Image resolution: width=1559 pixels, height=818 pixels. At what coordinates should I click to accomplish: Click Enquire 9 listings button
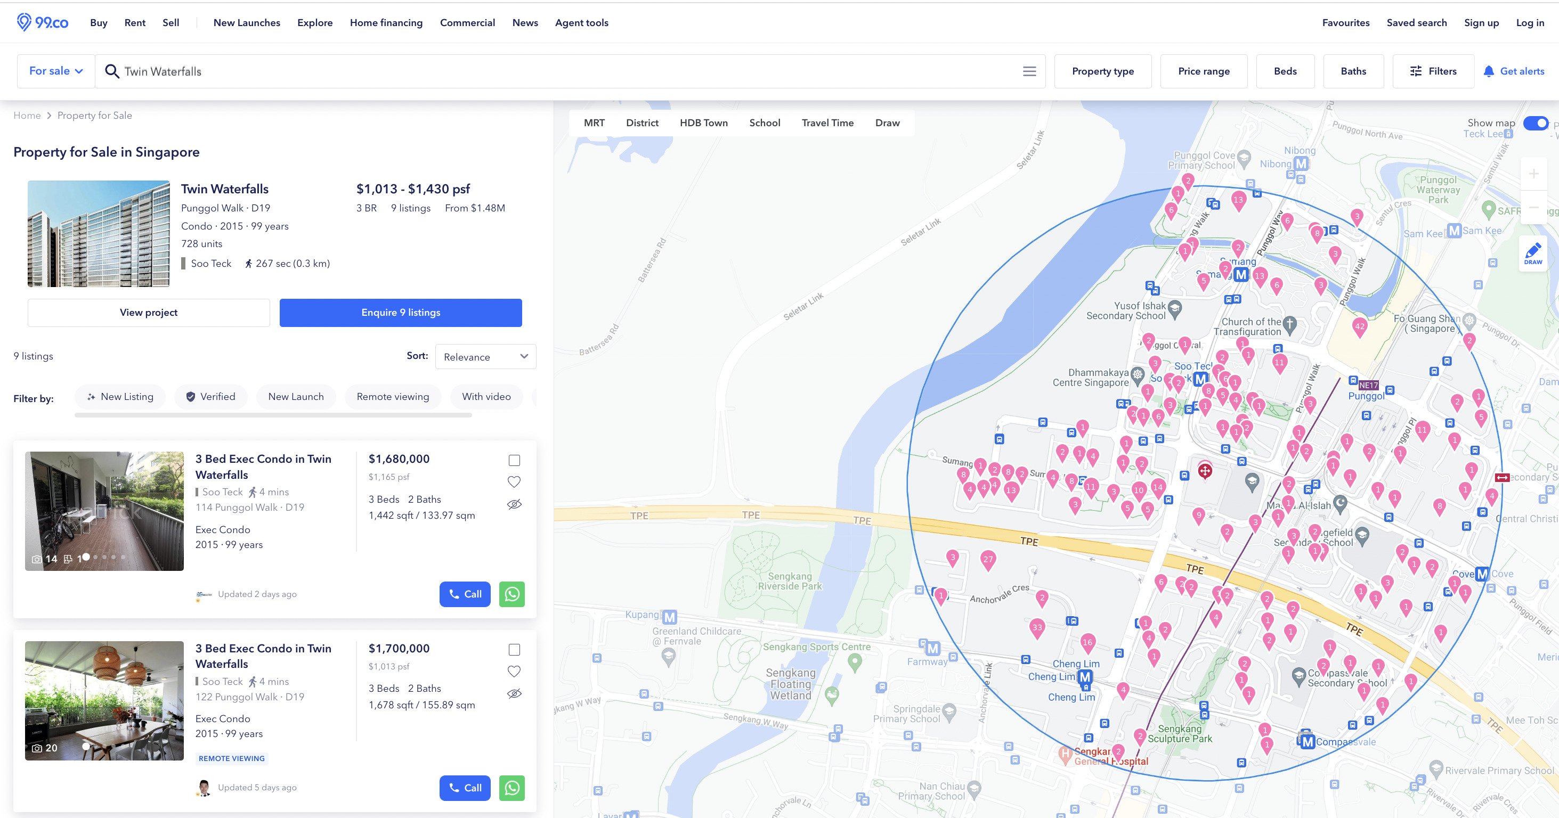click(401, 313)
